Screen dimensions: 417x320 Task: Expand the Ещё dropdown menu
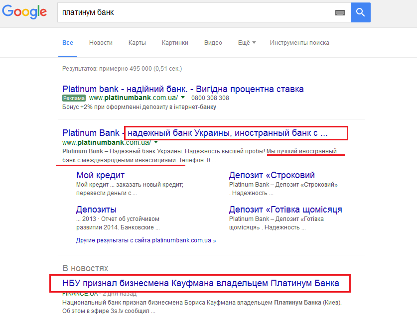pos(247,43)
